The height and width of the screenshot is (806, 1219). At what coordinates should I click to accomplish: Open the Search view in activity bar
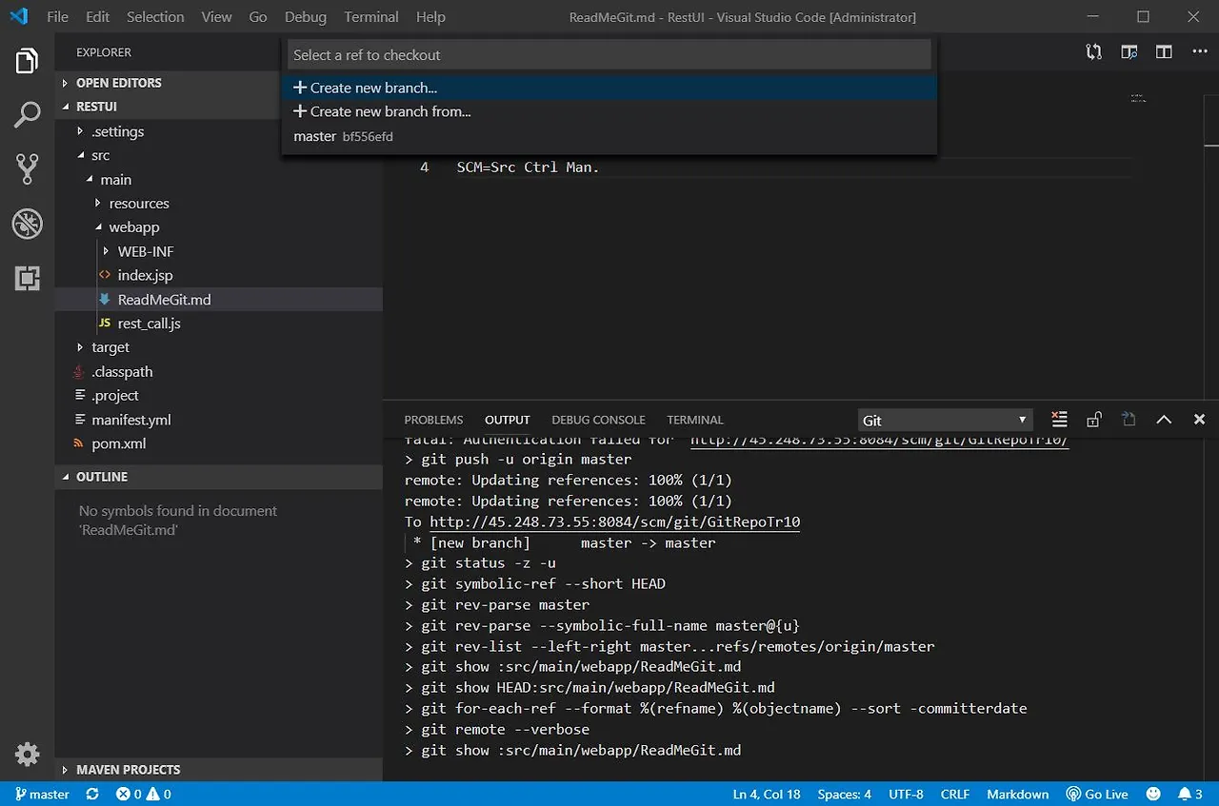27,115
